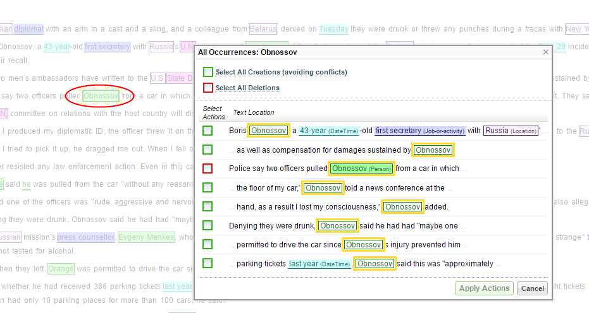
Task: Close the All Occurrences dialog
Action: 545,52
